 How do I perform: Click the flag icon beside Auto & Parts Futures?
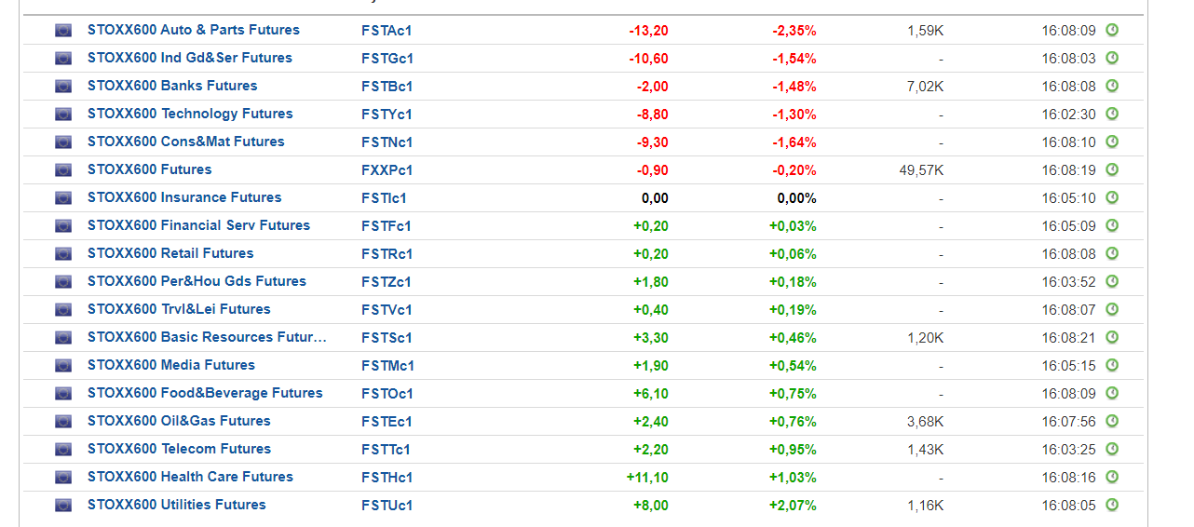coord(63,31)
